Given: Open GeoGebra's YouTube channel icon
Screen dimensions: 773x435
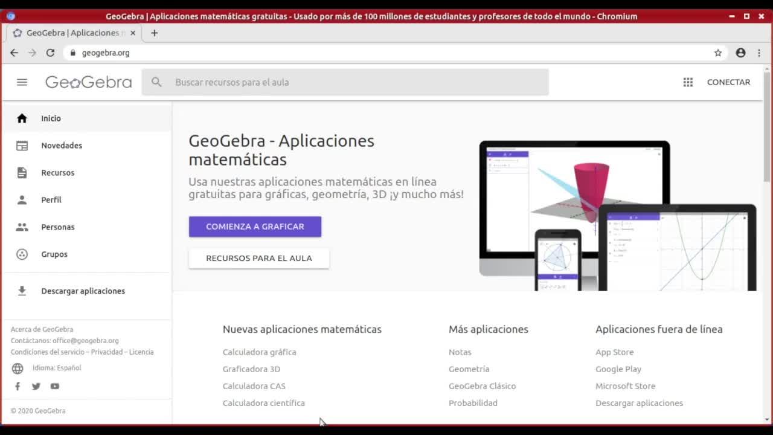Looking at the screenshot, I should [x=55, y=386].
